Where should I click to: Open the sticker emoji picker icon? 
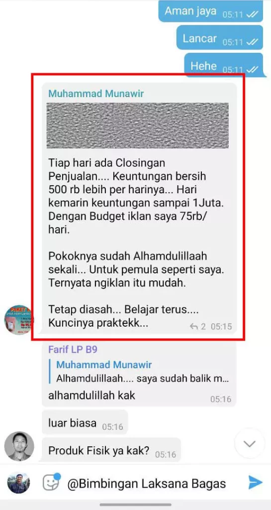pos(52,482)
